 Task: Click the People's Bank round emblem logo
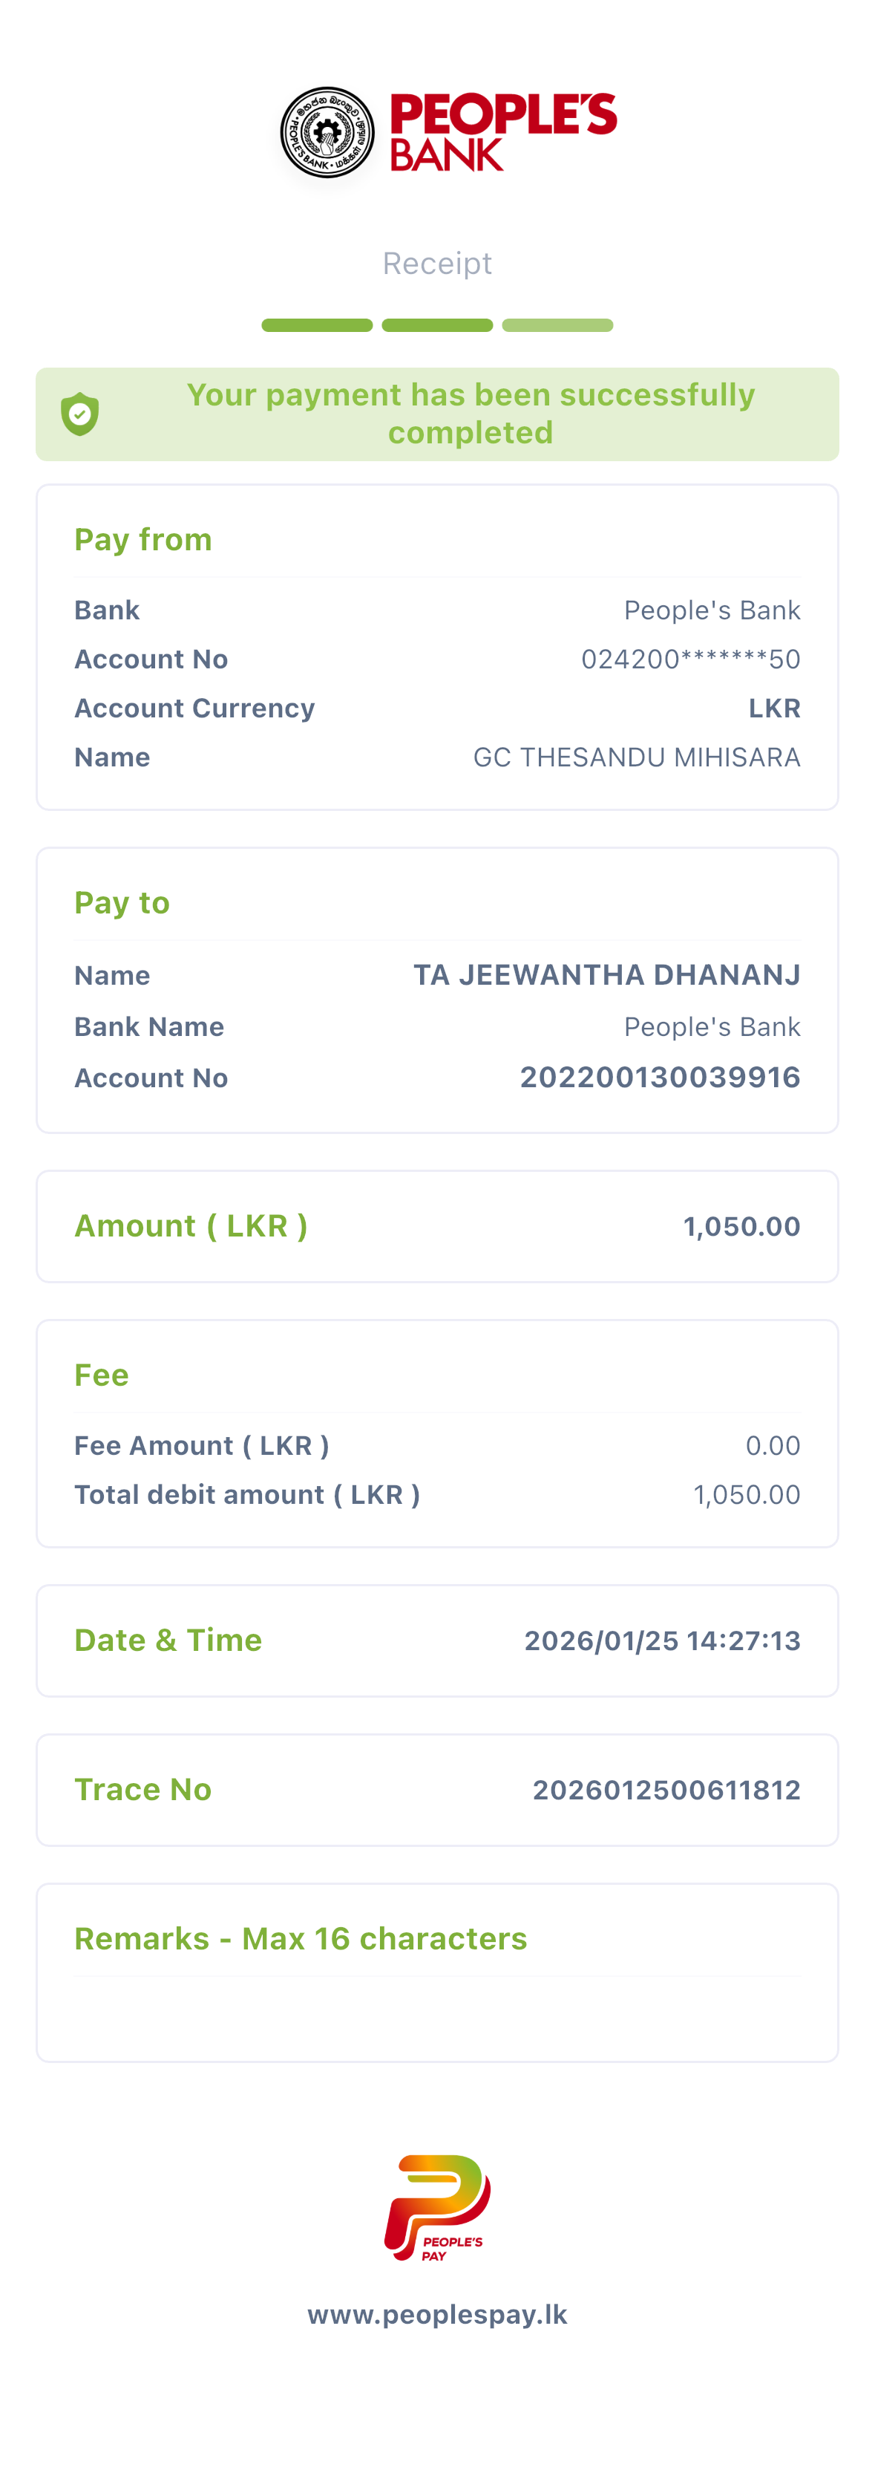327,134
